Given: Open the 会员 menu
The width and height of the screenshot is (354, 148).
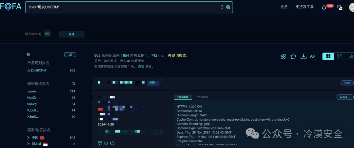Looking at the screenshot, I should point(284,7).
